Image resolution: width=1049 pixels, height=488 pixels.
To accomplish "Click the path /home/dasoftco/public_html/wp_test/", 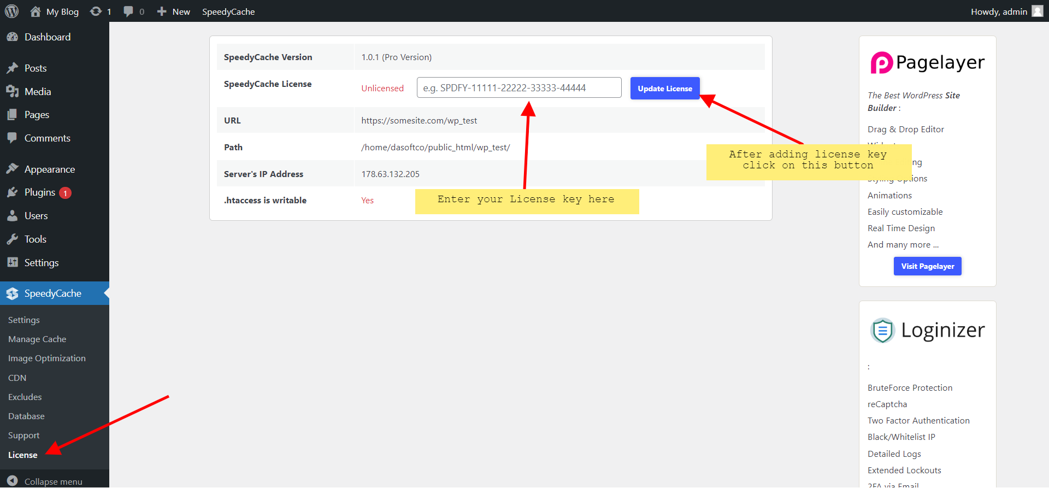I will click(435, 147).
